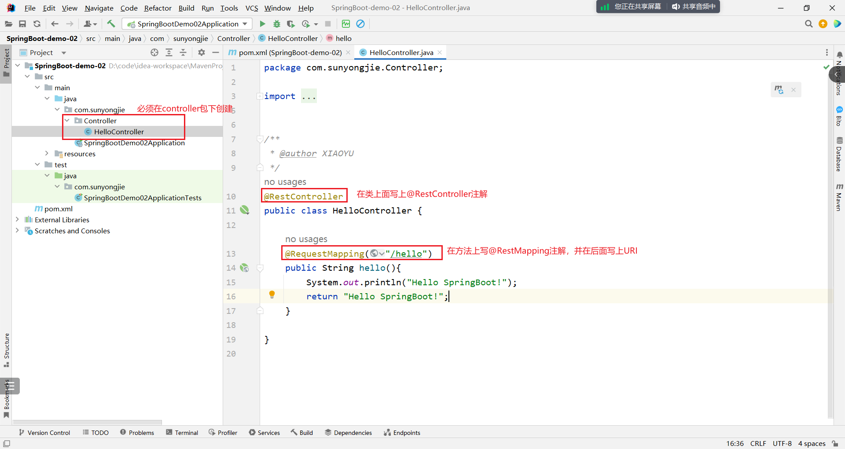The image size is (845, 449).
Task: Open the Endpoints tool window
Action: click(402, 433)
